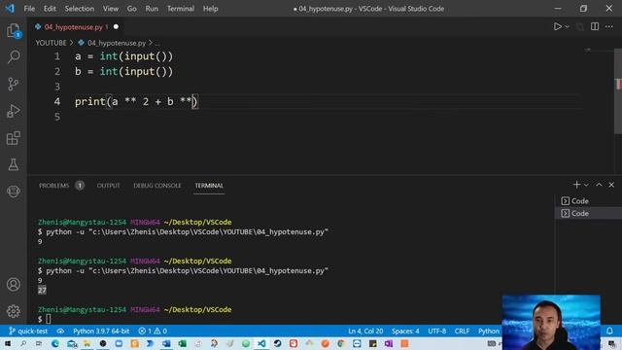Click the quick-test git branch status item

[28, 331]
